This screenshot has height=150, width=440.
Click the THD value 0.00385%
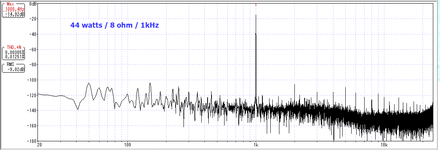point(15,52)
